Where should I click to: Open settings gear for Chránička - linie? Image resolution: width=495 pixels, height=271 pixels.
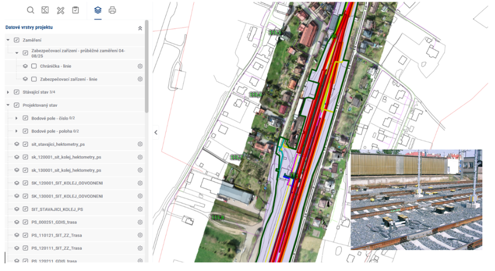click(140, 66)
